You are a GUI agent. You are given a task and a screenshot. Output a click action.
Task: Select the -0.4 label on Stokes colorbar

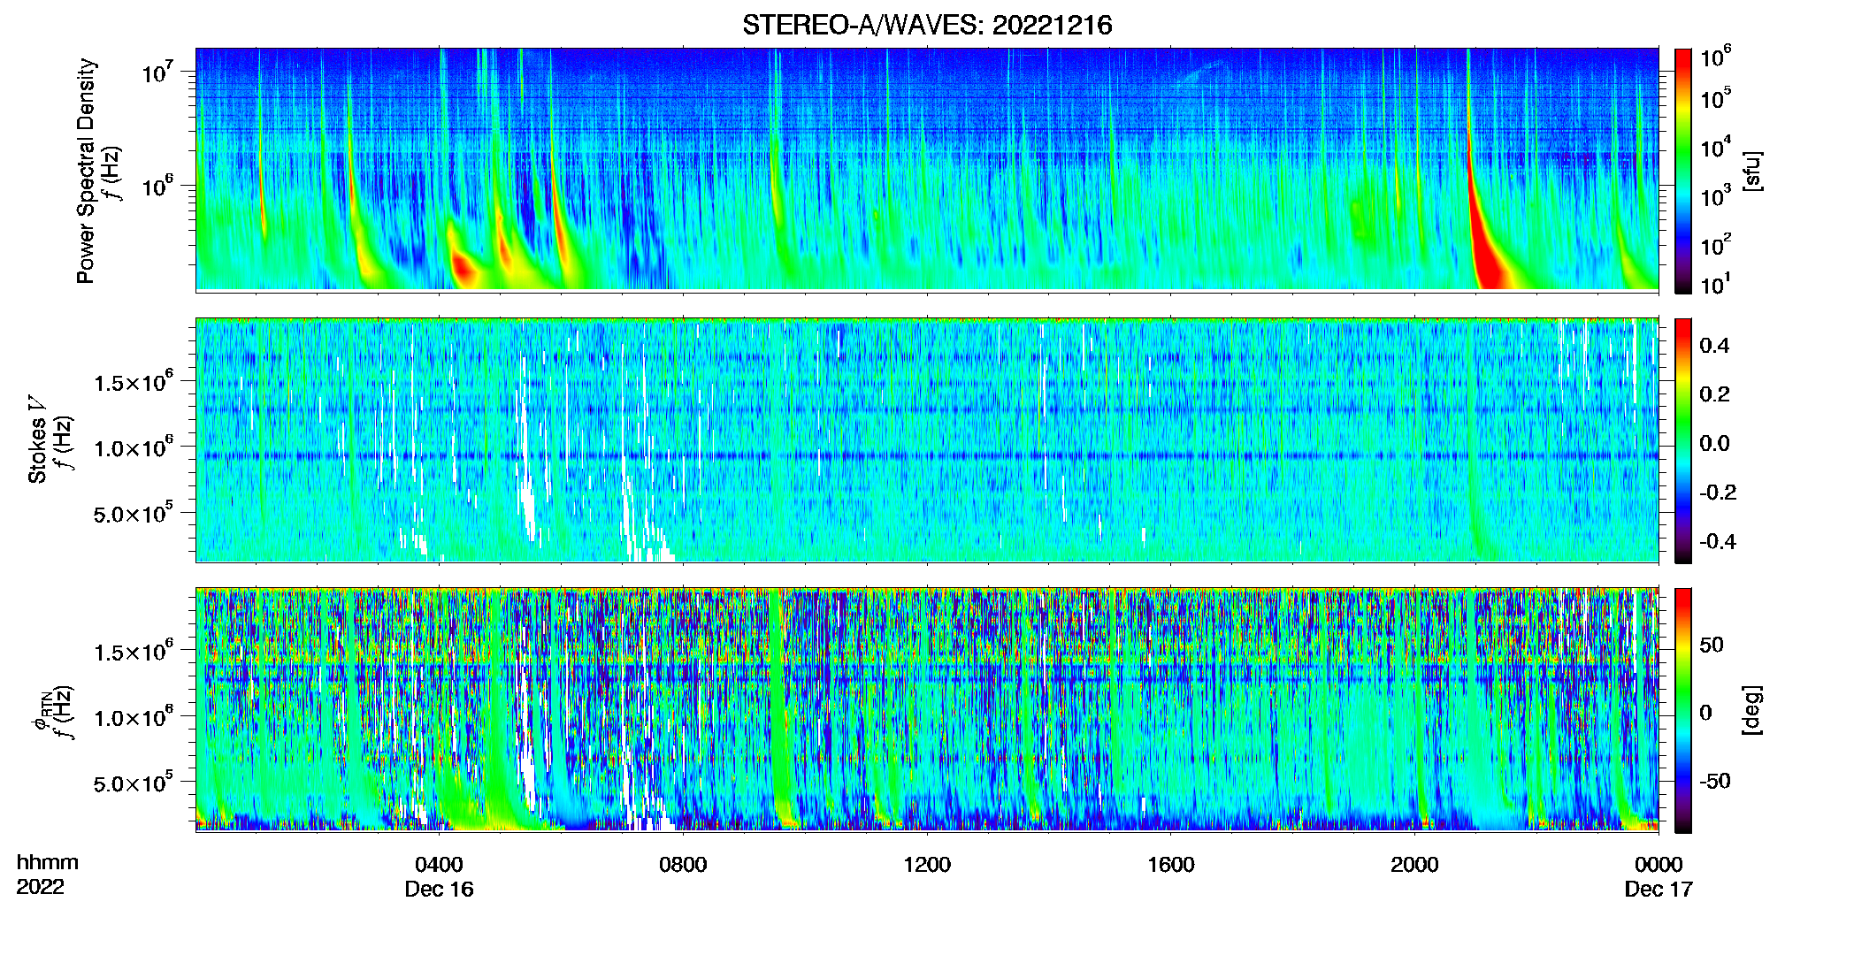(x=1718, y=541)
